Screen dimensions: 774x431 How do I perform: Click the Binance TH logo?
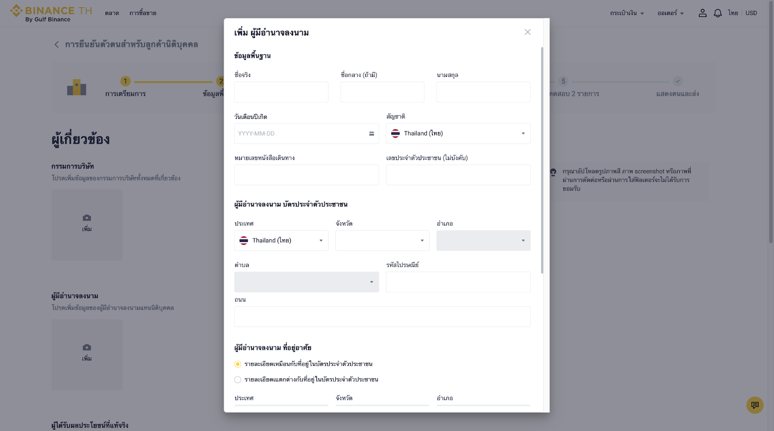coord(51,13)
